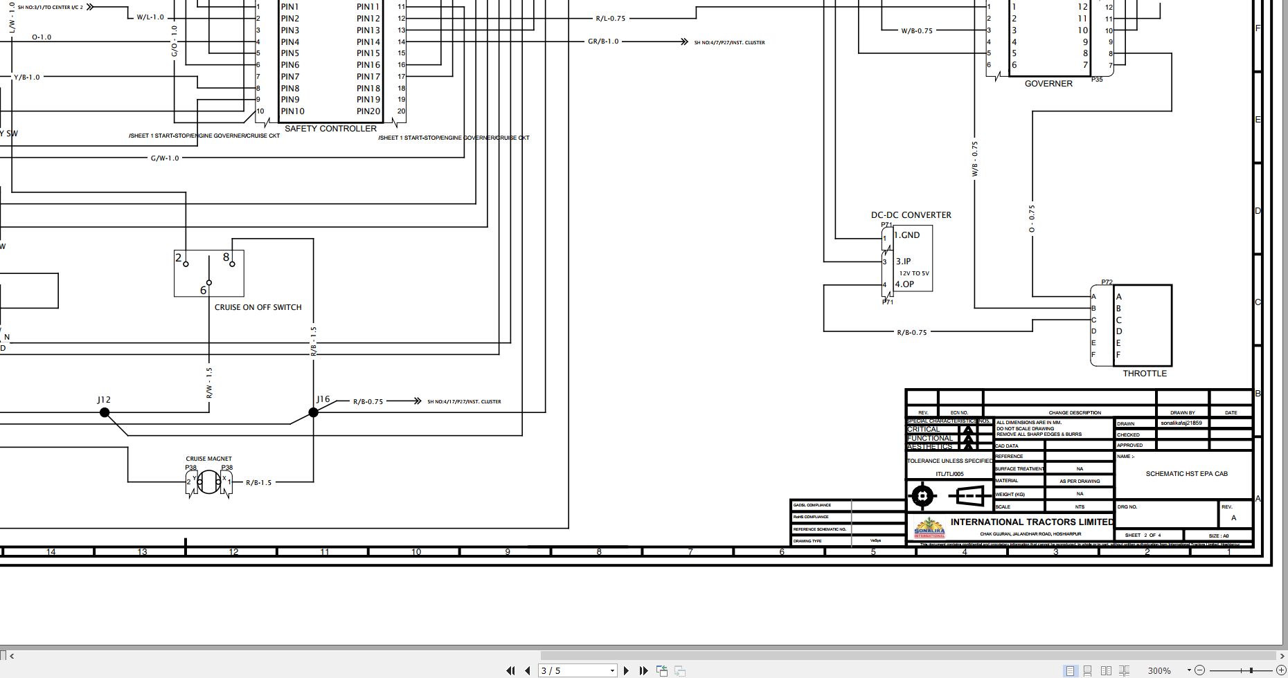Click the W/B-0.75 wire label near governer
The height and width of the screenshot is (678, 1288).
coord(917,31)
